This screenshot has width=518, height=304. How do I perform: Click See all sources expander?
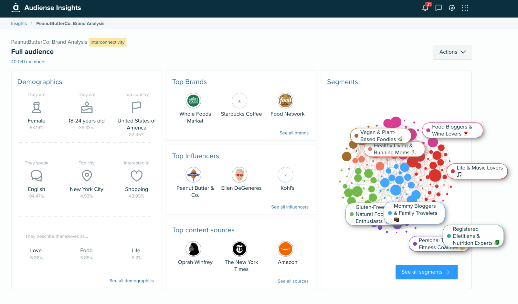(x=293, y=281)
